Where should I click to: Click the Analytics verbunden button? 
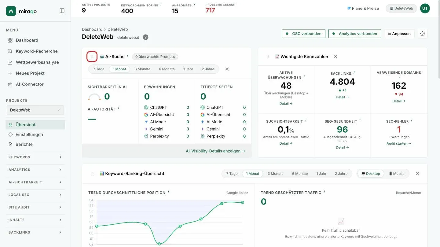355,34
